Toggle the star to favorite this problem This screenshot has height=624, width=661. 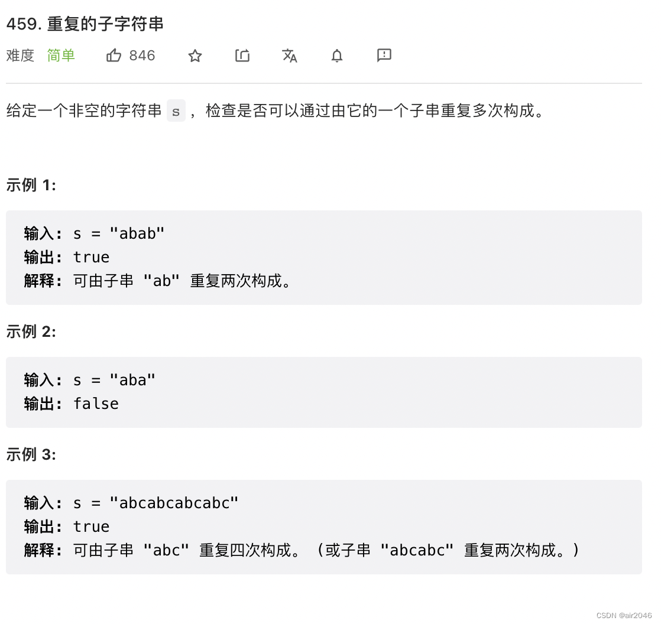[x=195, y=55]
